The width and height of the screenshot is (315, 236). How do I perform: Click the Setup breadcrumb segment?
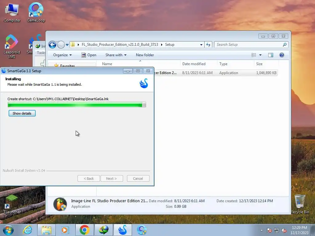point(170,45)
